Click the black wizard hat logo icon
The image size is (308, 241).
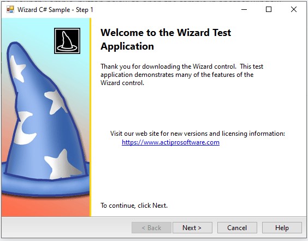67,41
